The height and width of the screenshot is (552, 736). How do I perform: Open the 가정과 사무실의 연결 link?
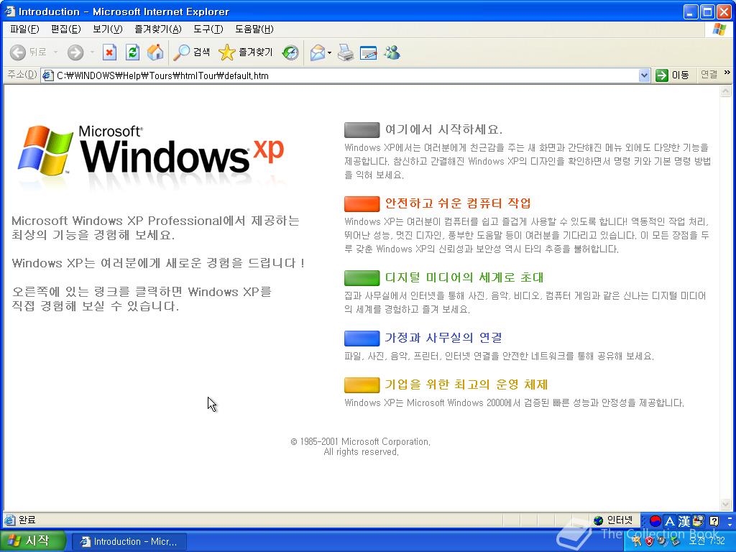pyautogui.click(x=443, y=338)
